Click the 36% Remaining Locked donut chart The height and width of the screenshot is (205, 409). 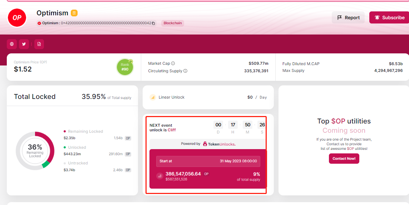coord(35,151)
